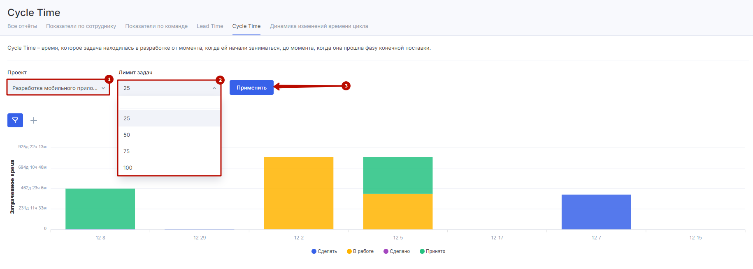Select 50 in the task limit list
The width and height of the screenshot is (753, 269).
127,135
